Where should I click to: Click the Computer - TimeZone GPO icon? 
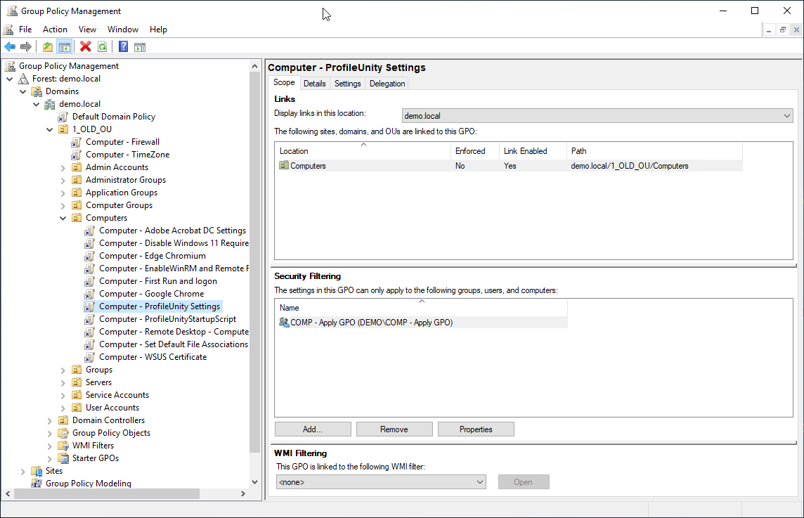77,155
